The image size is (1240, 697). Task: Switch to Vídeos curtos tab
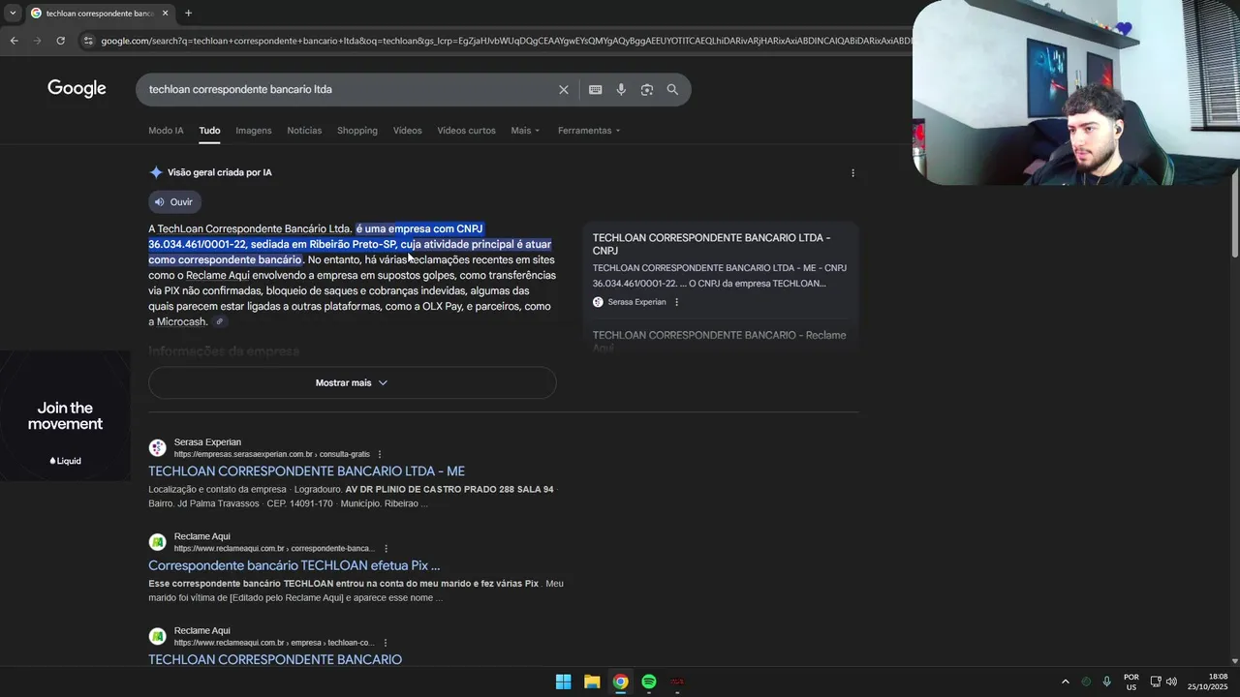coord(466,131)
